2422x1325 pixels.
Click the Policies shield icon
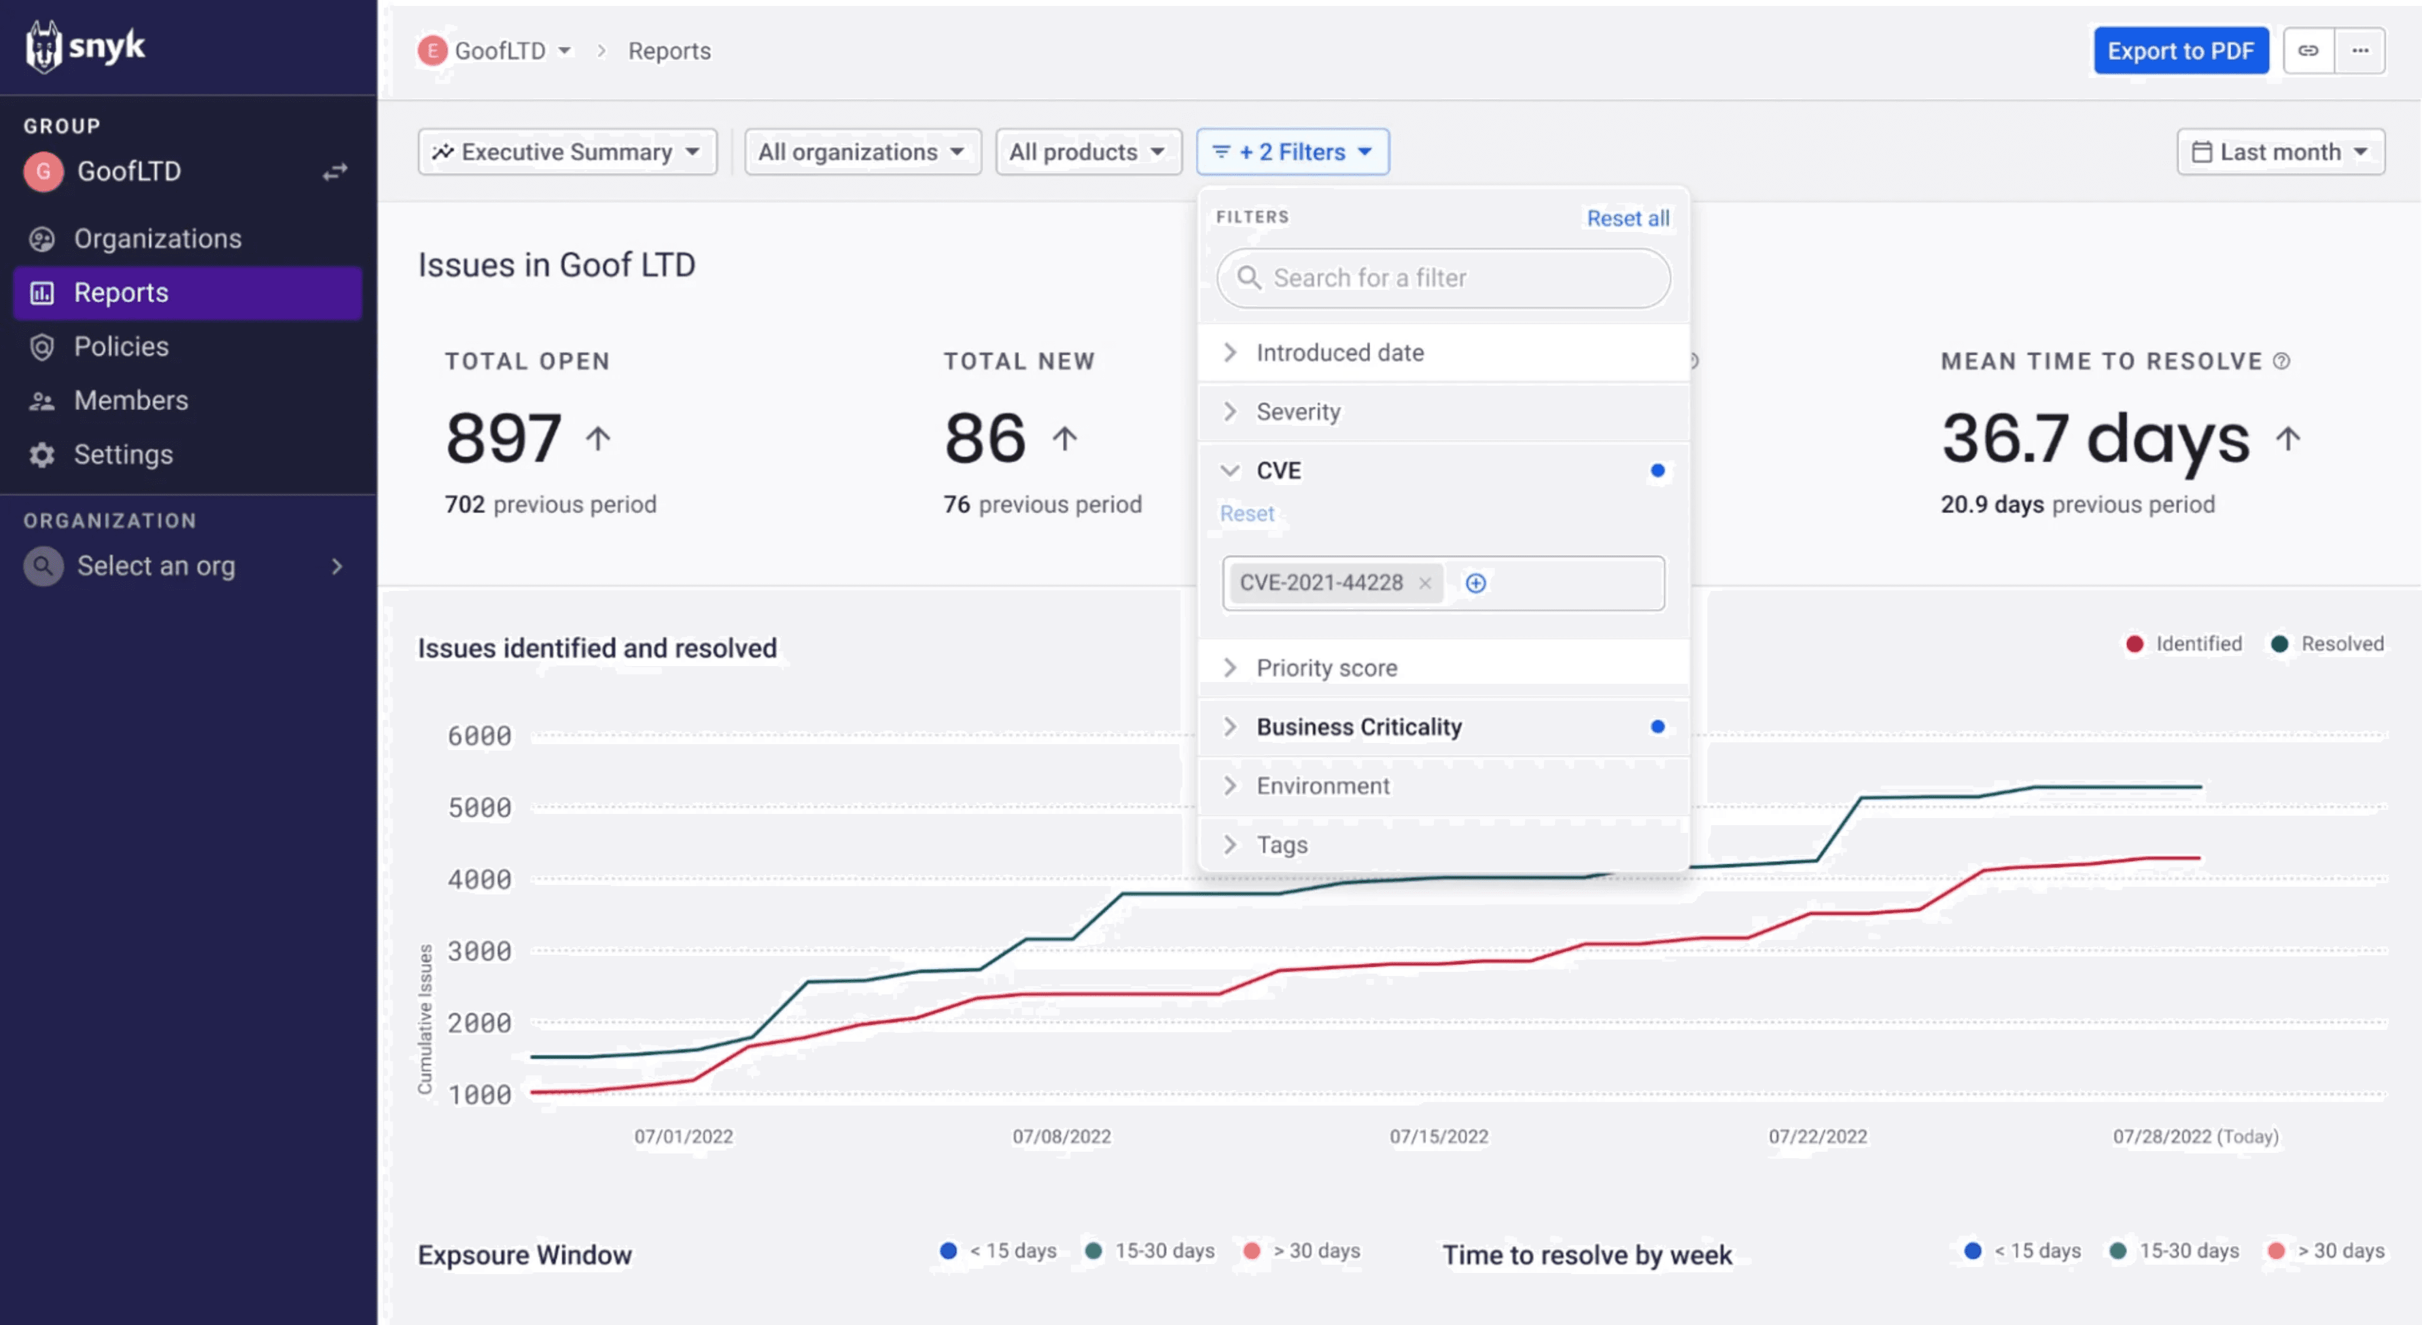click(x=43, y=346)
